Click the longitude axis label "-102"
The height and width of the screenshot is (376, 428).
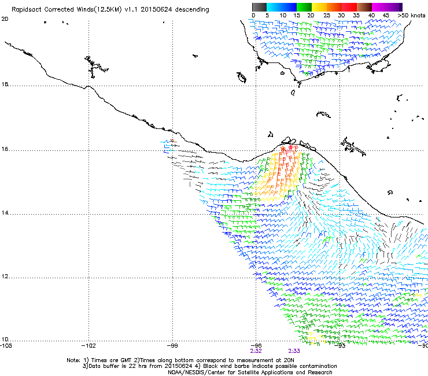click(x=88, y=346)
